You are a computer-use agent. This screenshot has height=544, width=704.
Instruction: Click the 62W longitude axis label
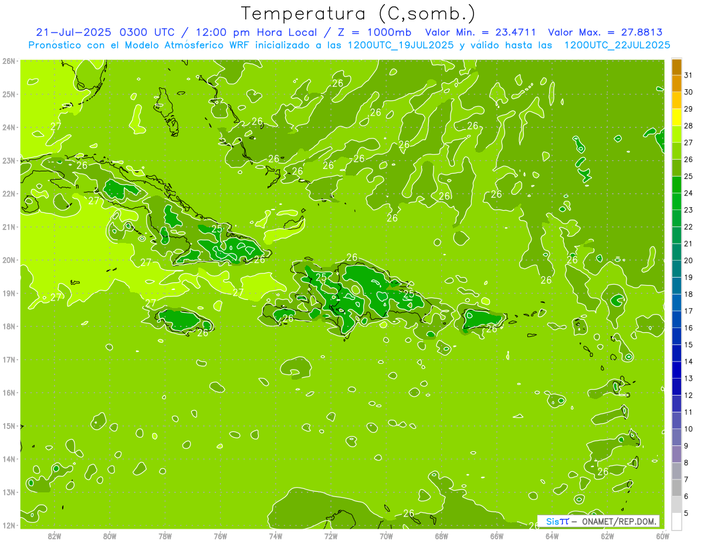(608, 536)
